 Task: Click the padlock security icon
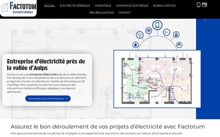176,34
